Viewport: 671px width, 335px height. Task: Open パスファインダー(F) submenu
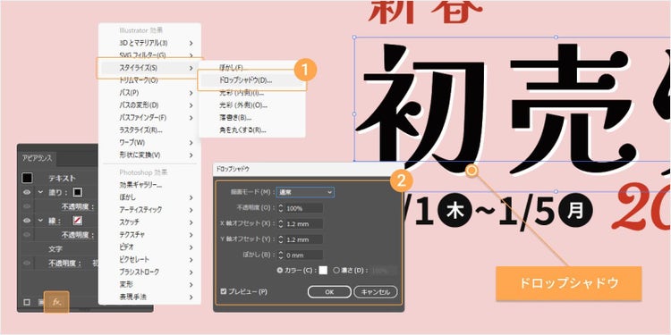click(149, 117)
